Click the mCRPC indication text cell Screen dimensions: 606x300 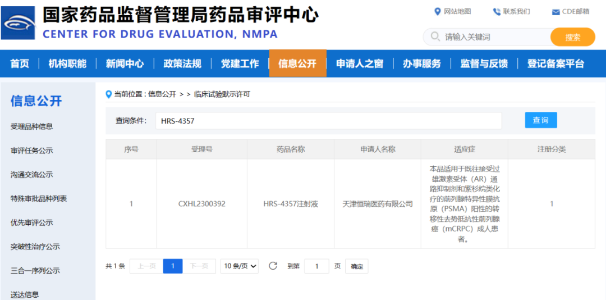click(465, 204)
